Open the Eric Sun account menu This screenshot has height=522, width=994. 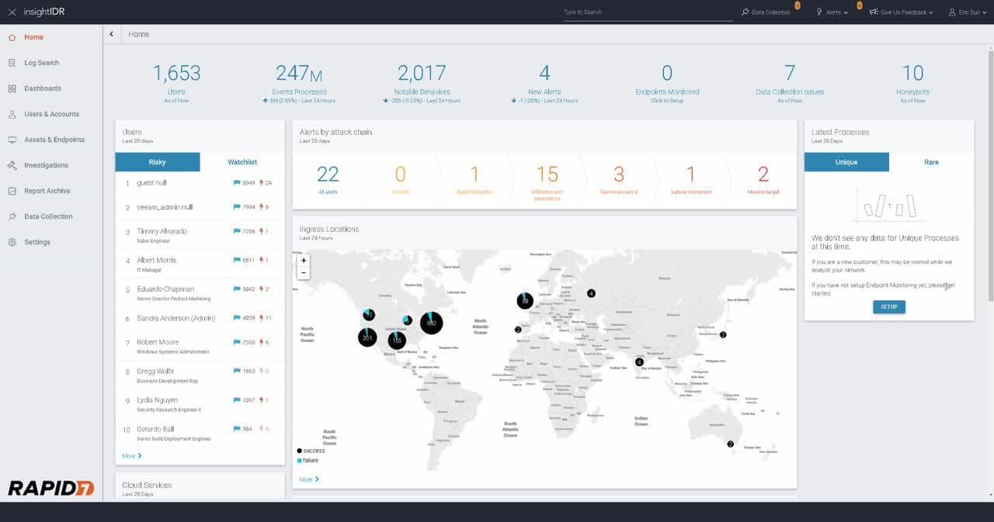click(967, 12)
